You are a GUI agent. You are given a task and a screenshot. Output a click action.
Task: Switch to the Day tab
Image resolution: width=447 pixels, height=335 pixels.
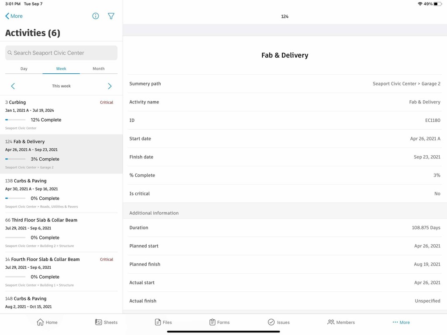click(x=24, y=68)
